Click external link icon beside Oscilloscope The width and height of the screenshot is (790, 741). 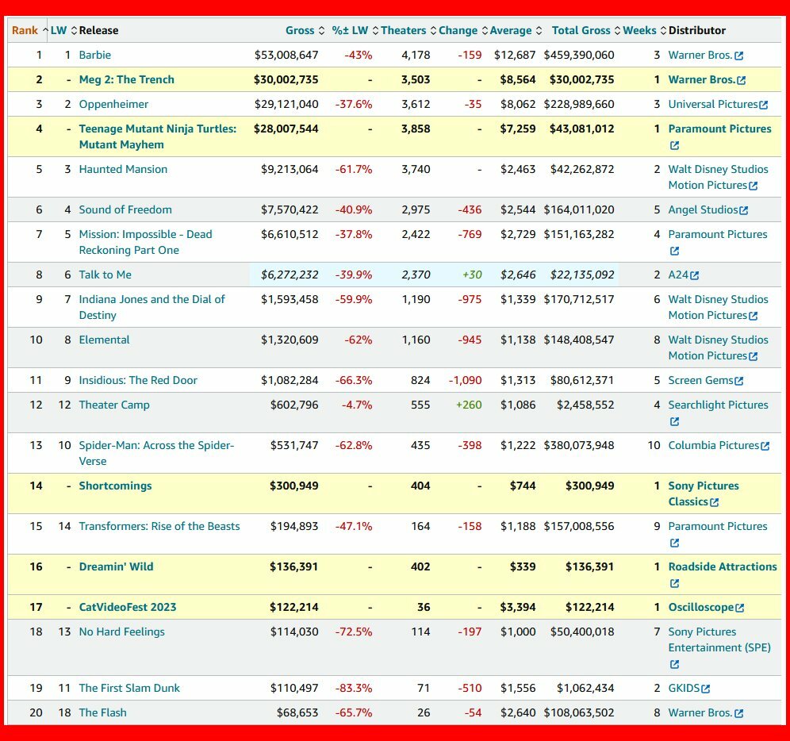[x=740, y=608]
